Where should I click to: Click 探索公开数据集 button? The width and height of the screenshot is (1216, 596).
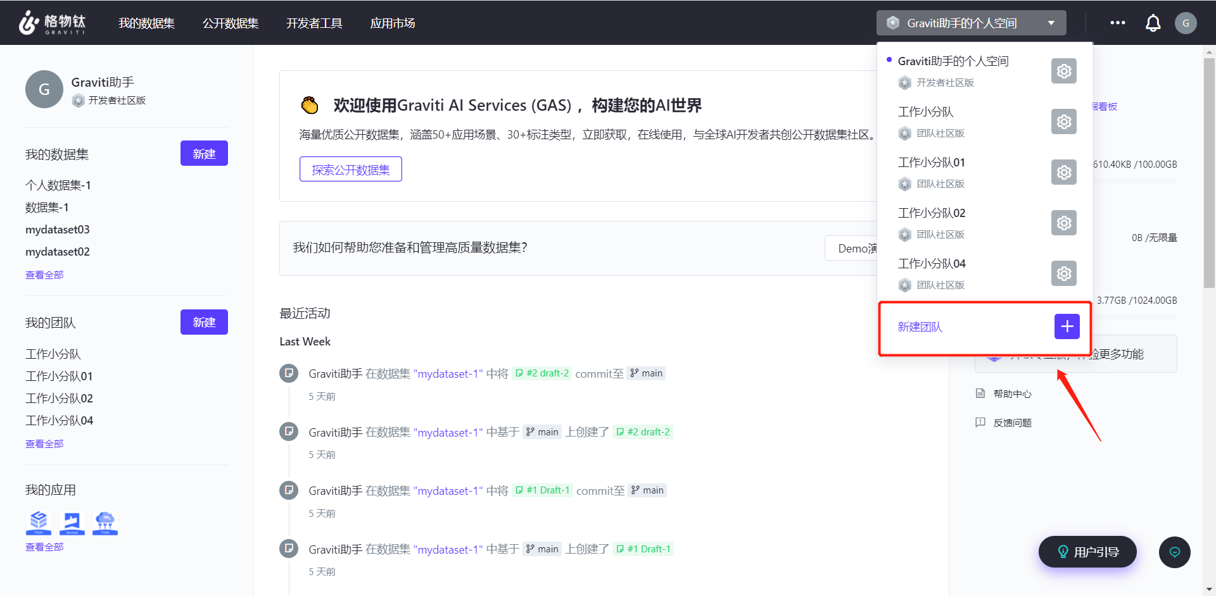point(351,169)
